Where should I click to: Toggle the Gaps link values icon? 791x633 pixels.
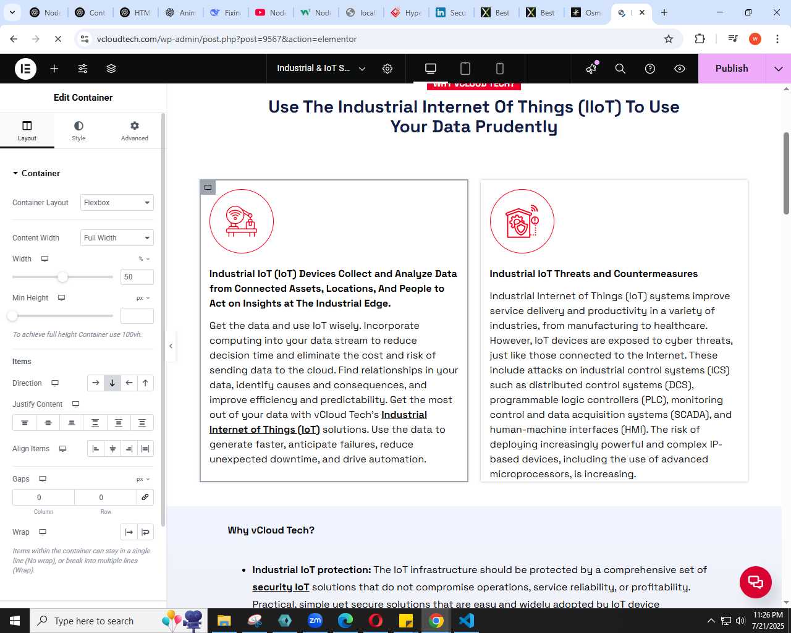(x=145, y=498)
